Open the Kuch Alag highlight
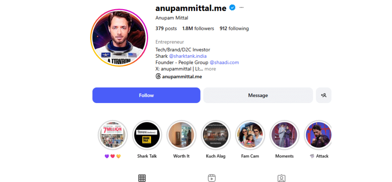 point(216,135)
